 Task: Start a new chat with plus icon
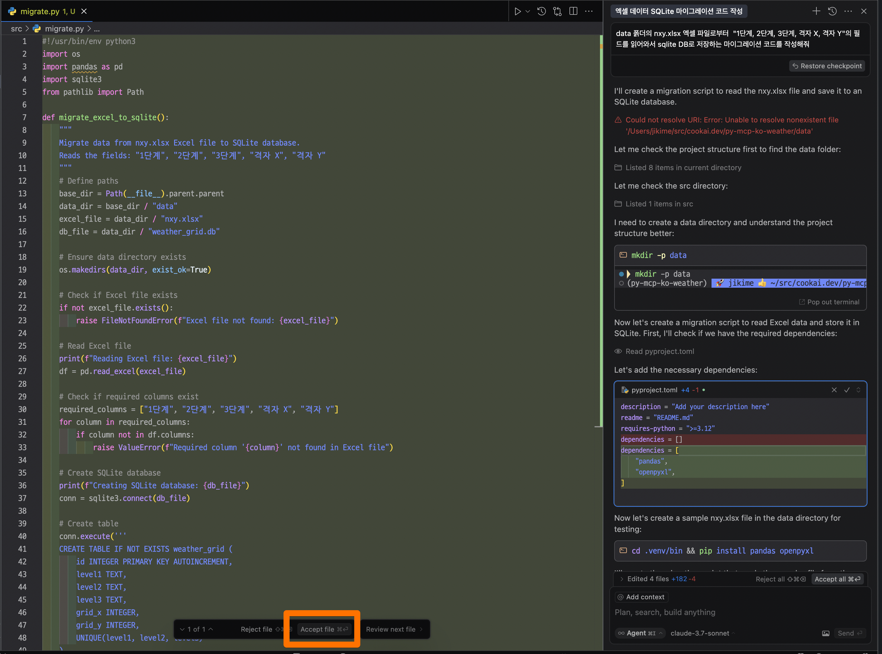816,11
